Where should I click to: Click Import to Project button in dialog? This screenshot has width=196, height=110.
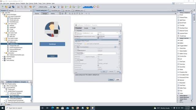pos(90,57)
